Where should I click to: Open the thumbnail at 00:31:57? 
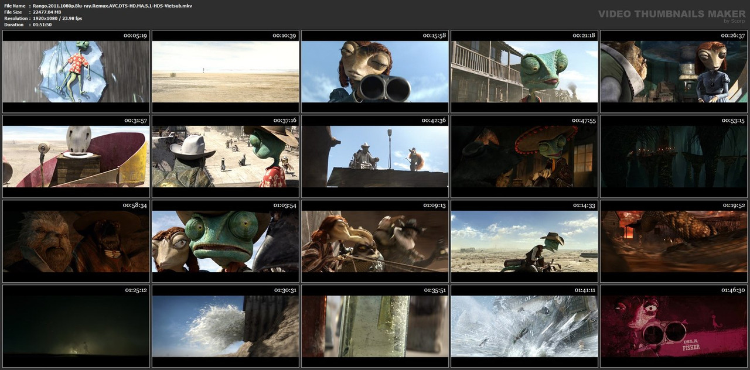click(76, 156)
